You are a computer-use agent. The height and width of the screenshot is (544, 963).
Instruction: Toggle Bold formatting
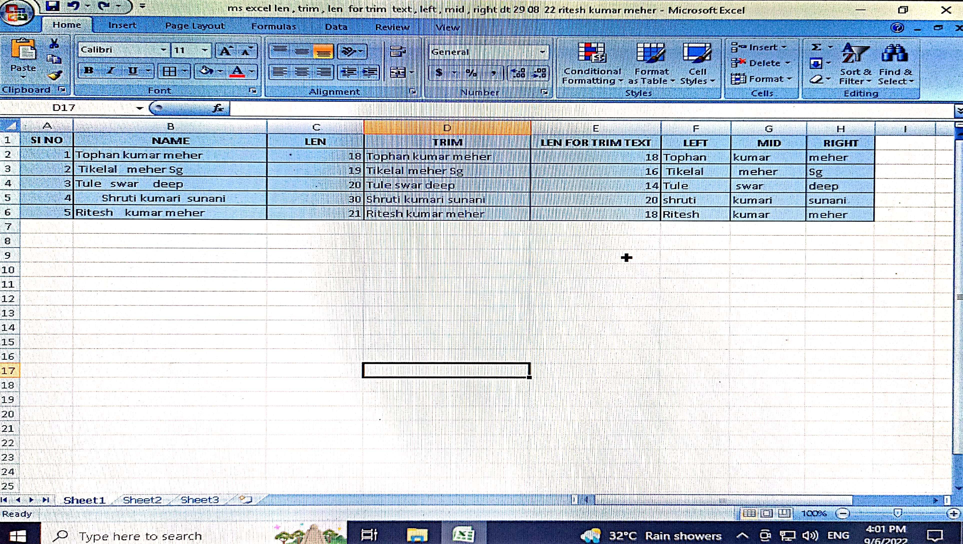pyautogui.click(x=88, y=71)
